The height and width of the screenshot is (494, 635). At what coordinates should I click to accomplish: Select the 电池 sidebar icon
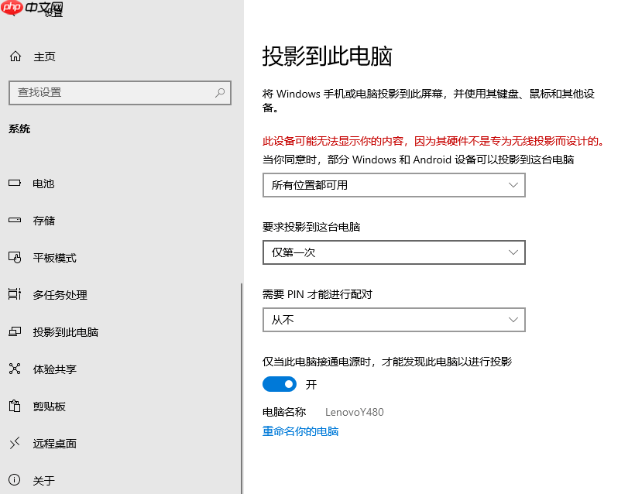click(15, 184)
